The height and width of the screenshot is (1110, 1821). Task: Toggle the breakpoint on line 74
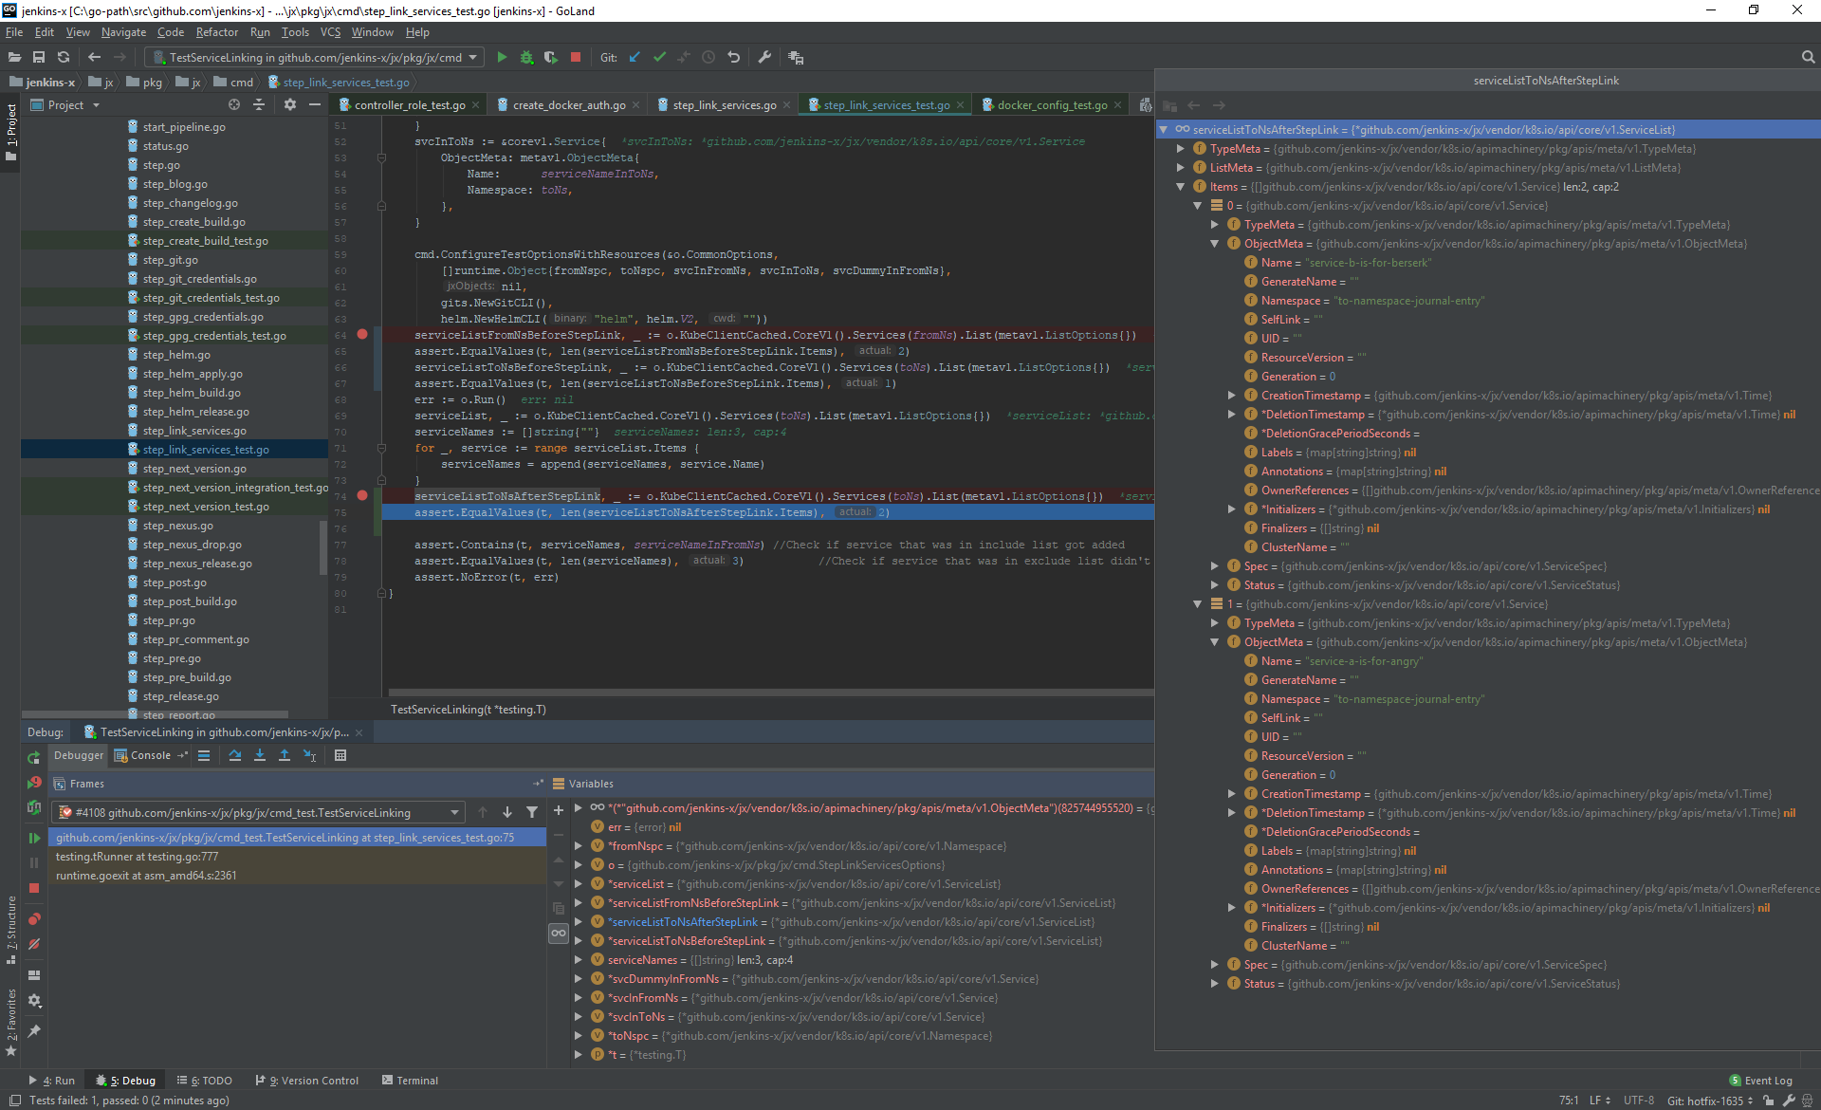(362, 495)
